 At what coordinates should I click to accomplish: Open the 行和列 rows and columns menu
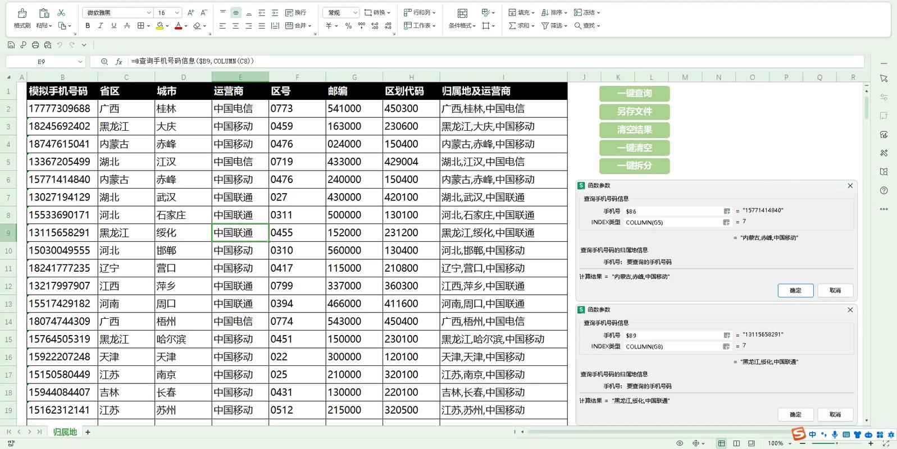pyautogui.click(x=420, y=12)
